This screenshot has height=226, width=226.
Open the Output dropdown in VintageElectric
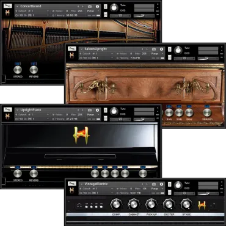click(97, 189)
